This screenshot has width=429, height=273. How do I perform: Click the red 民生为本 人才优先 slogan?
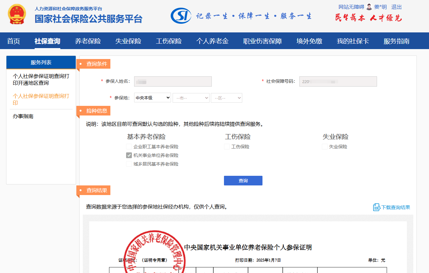[368, 18]
